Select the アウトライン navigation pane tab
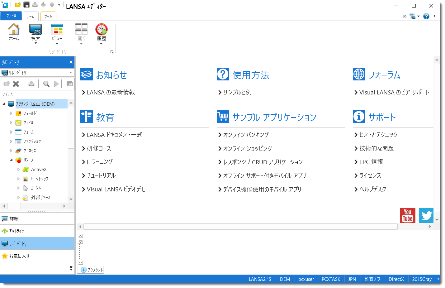The width and height of the screenshot is (445, 288). [37, 231]
